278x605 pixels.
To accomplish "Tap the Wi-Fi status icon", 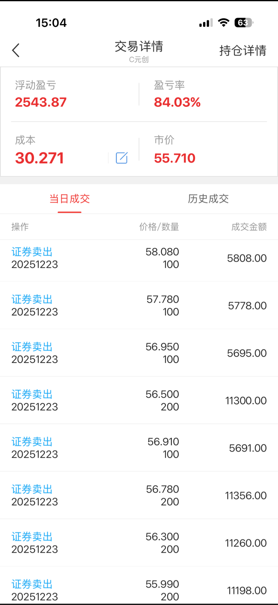I will point(224,23).
